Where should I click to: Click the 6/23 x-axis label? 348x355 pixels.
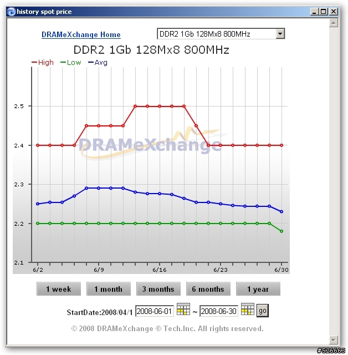221,270
